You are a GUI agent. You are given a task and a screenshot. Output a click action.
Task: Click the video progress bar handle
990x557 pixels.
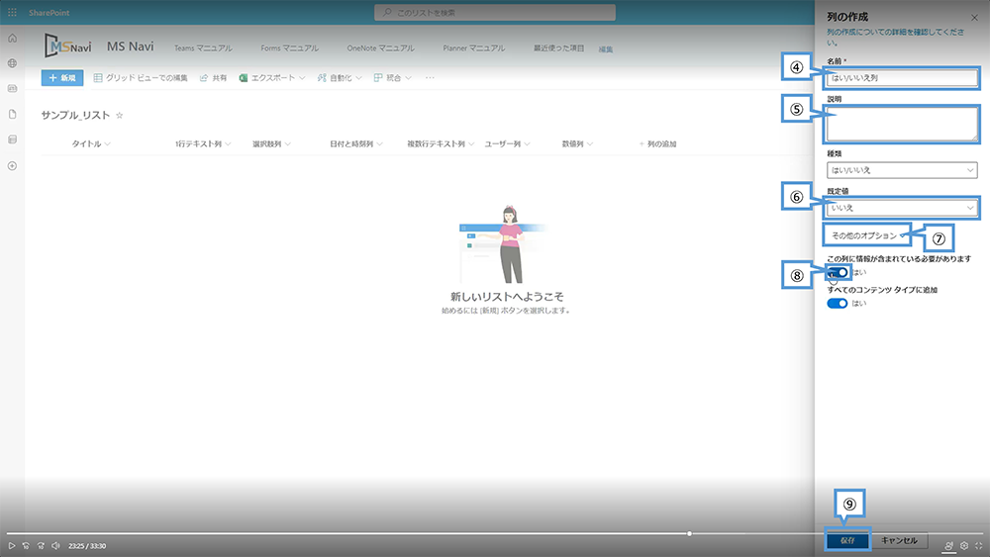[689, 533]
